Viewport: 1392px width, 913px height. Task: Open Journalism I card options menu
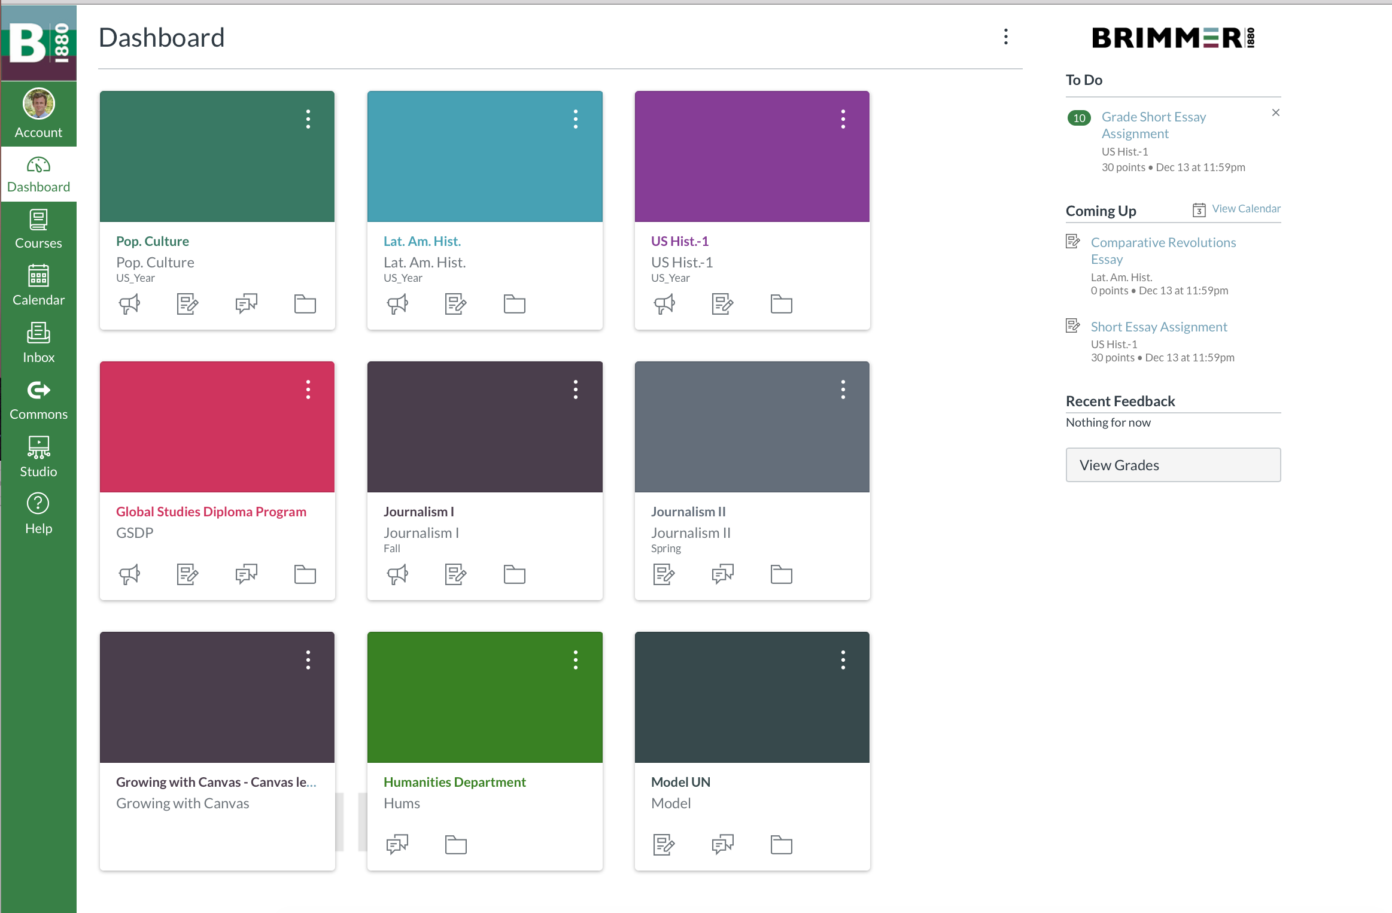[576, 389]
